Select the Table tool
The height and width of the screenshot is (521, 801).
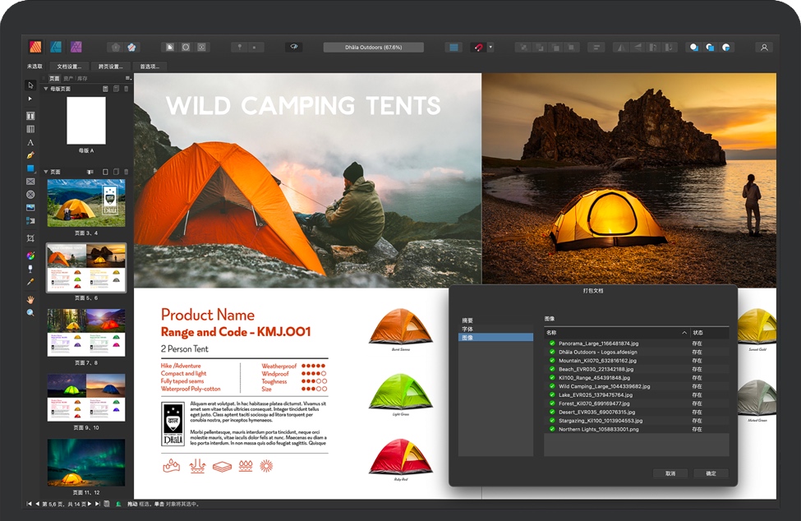click(30, 129)
